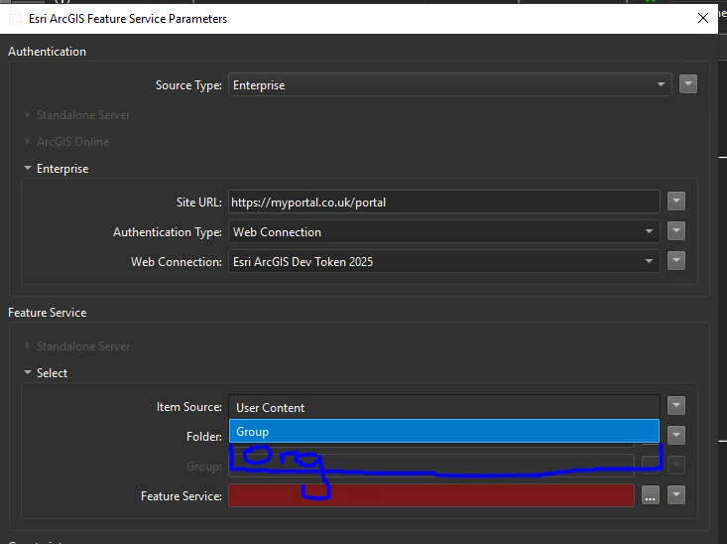Click the options arrow button beside Site URL
The width and height of the screenshot is (727, 544).
(676, 202)
